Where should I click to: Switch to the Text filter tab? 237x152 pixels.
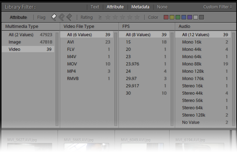click(95, 7)
